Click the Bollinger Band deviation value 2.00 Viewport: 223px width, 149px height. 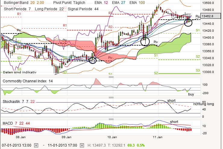(40, 2)
